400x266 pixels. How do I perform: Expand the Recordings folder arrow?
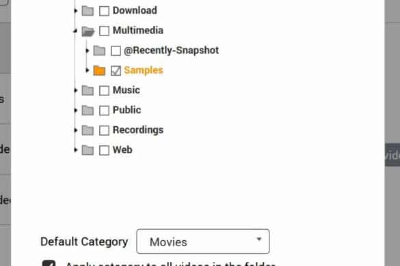point(75,130)
